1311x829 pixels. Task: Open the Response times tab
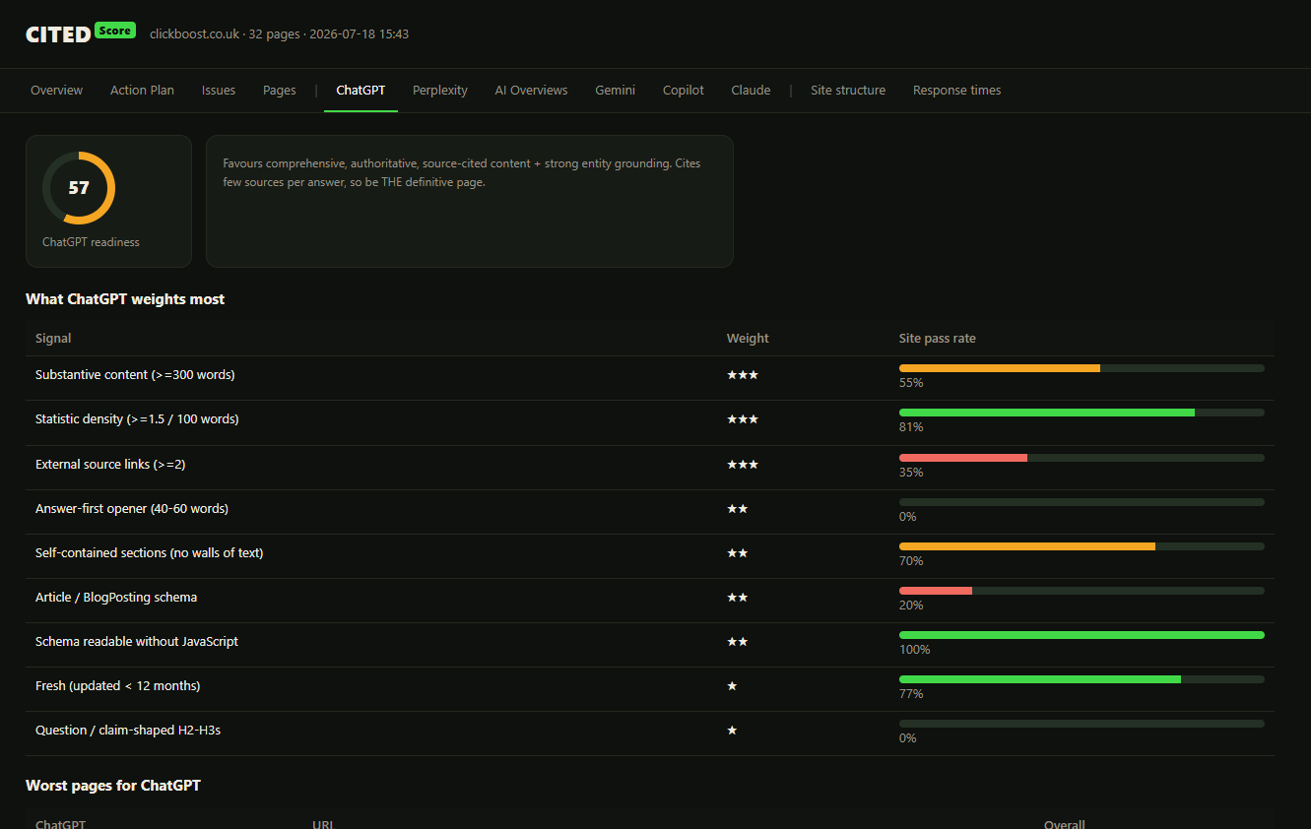956,90
